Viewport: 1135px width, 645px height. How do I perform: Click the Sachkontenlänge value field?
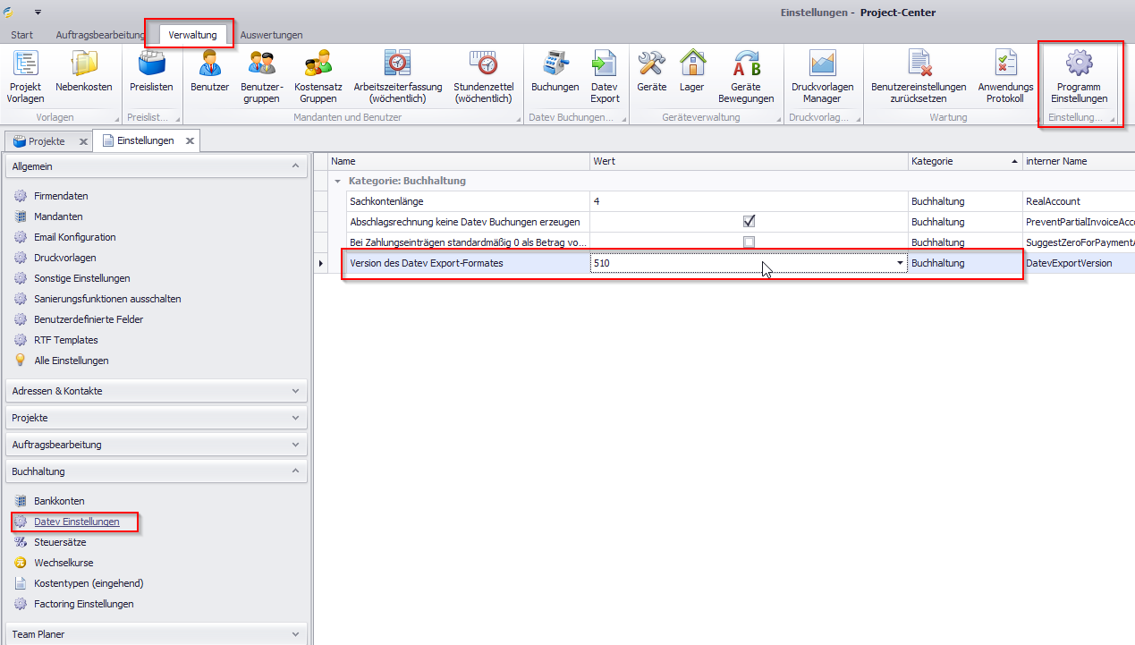click(748, 201)
